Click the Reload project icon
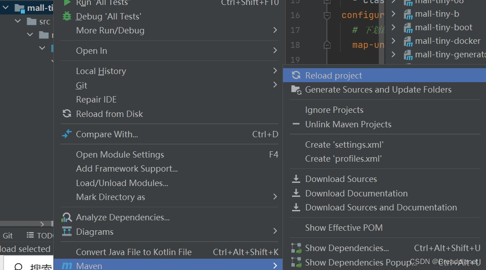 [x=296, y=75]
